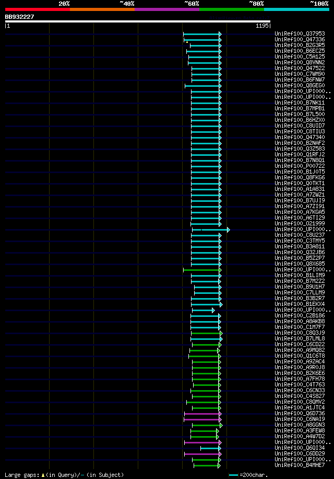Select hit label UniRef100_B6ECZ5

[300, 51]
